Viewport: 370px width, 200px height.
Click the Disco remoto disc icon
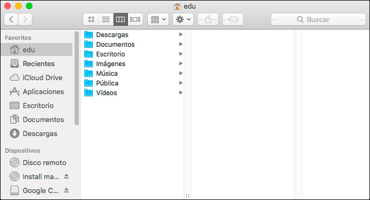tap(15, 162)
